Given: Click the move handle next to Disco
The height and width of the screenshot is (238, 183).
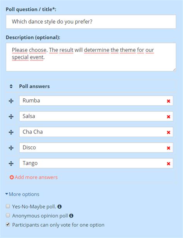Looking at the screenshot, I should coord(11,148).
